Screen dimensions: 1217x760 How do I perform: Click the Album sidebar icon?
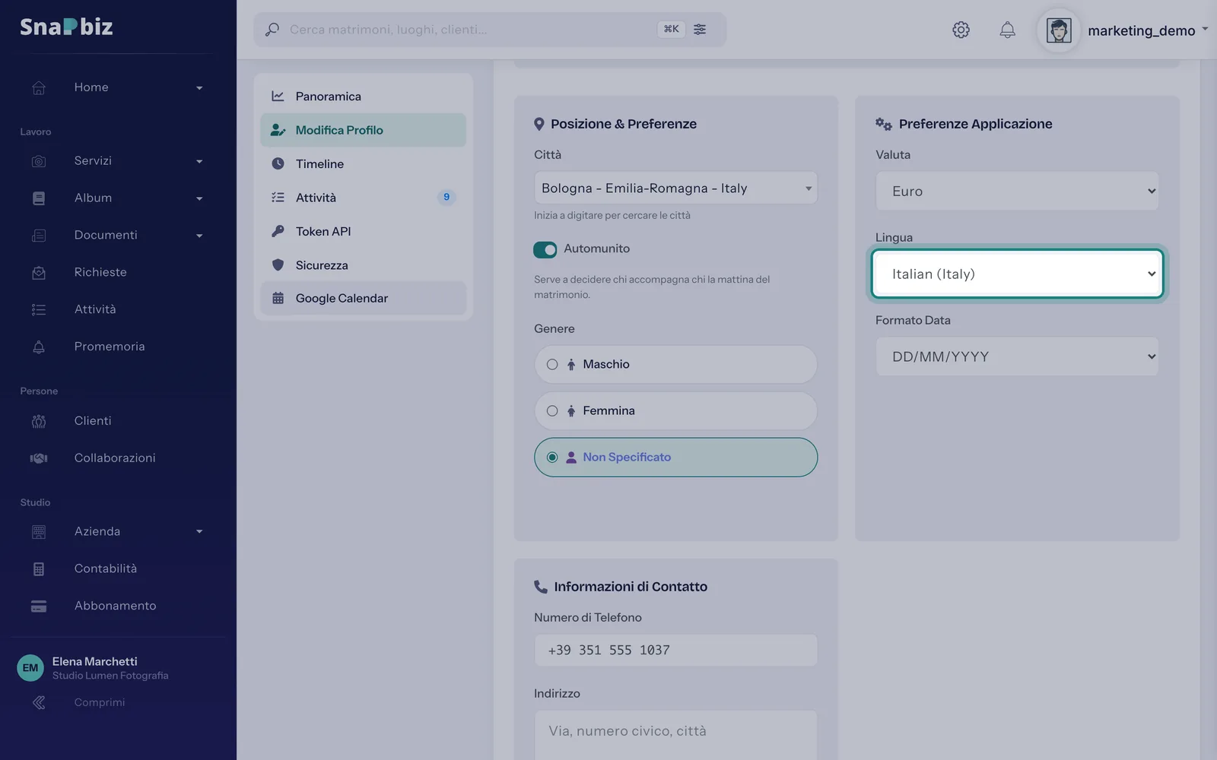point(39,198)
